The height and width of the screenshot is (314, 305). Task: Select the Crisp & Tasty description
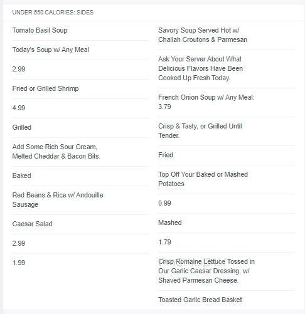point(200,131)
